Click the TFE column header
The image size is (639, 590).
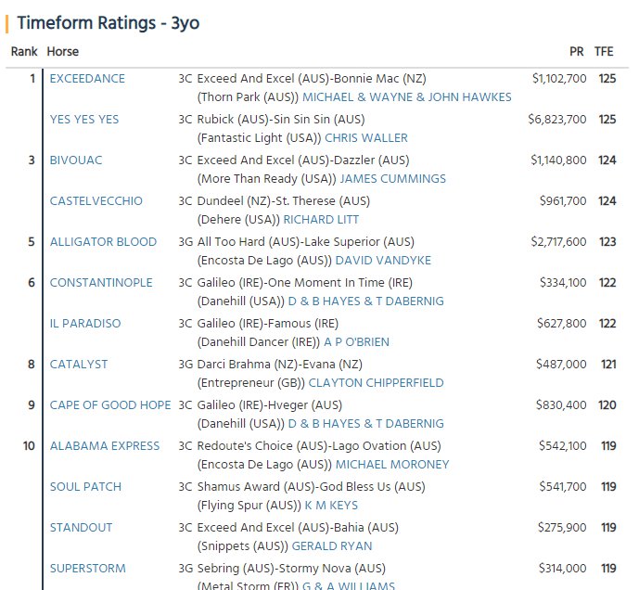click(604, 51)
